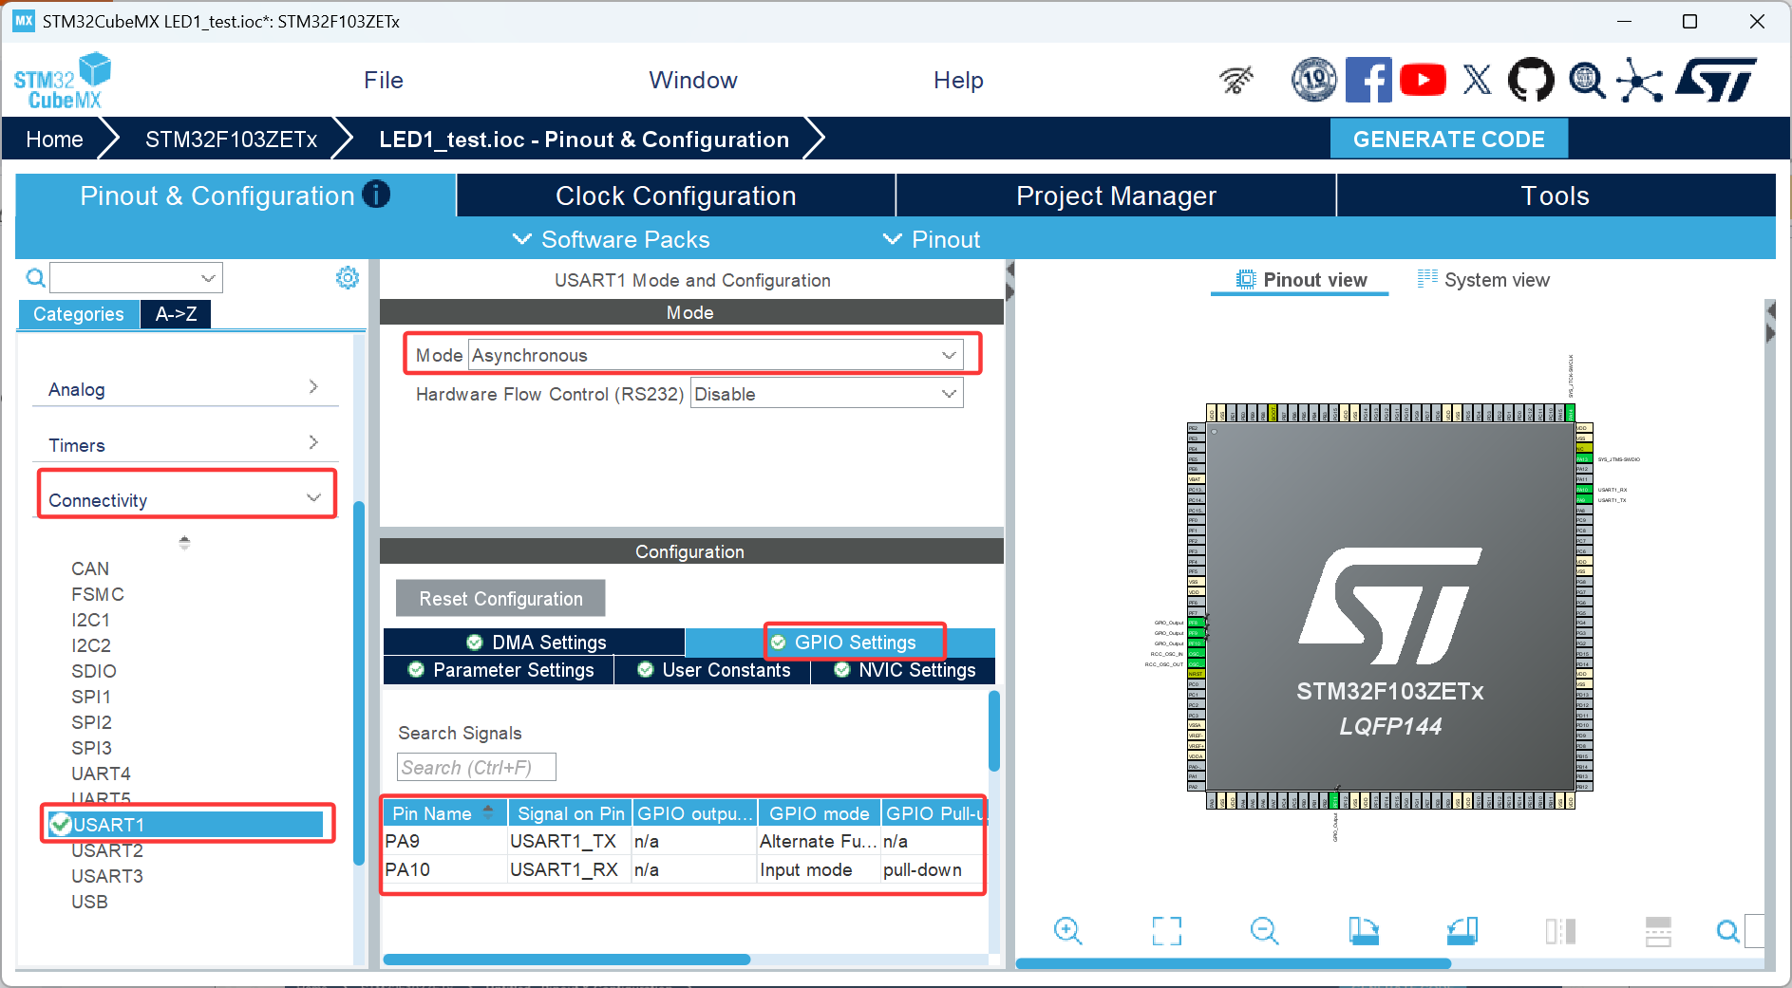Click the categories list vertical scrollbar
The height and width of the screenshot is (988, 1792).
[359, 683]
